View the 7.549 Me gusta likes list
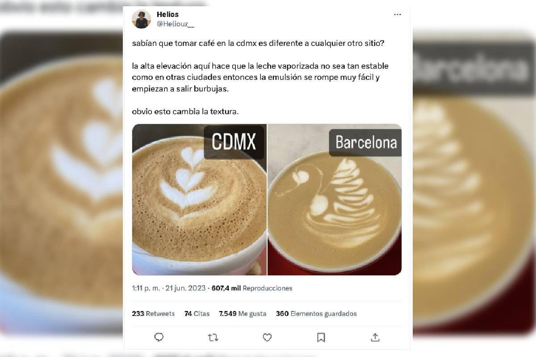The image size is (536, 357). pos(243,314)
